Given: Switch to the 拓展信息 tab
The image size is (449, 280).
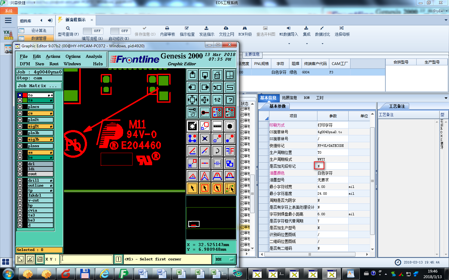Looking at the screenshot, I should 289,98.
